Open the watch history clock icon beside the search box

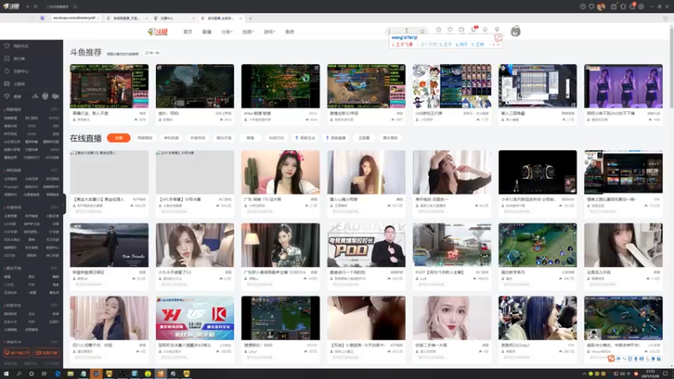[x=438, y=29]
